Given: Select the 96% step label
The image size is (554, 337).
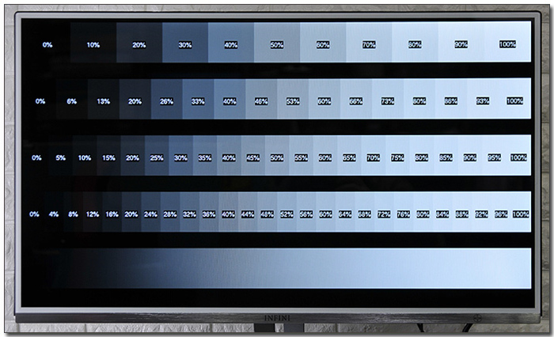Looking at the screenshot, I should pyautogui.click(x=501, y=214).
